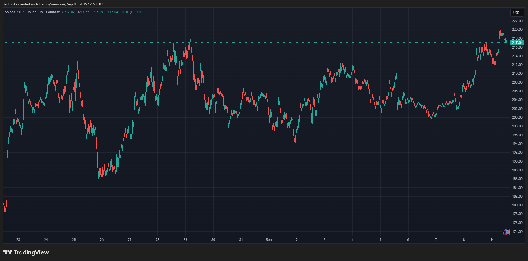Toggle the percent change (+0.00%) display
This screenshot has height=261, width=528.
click(136, 12)
